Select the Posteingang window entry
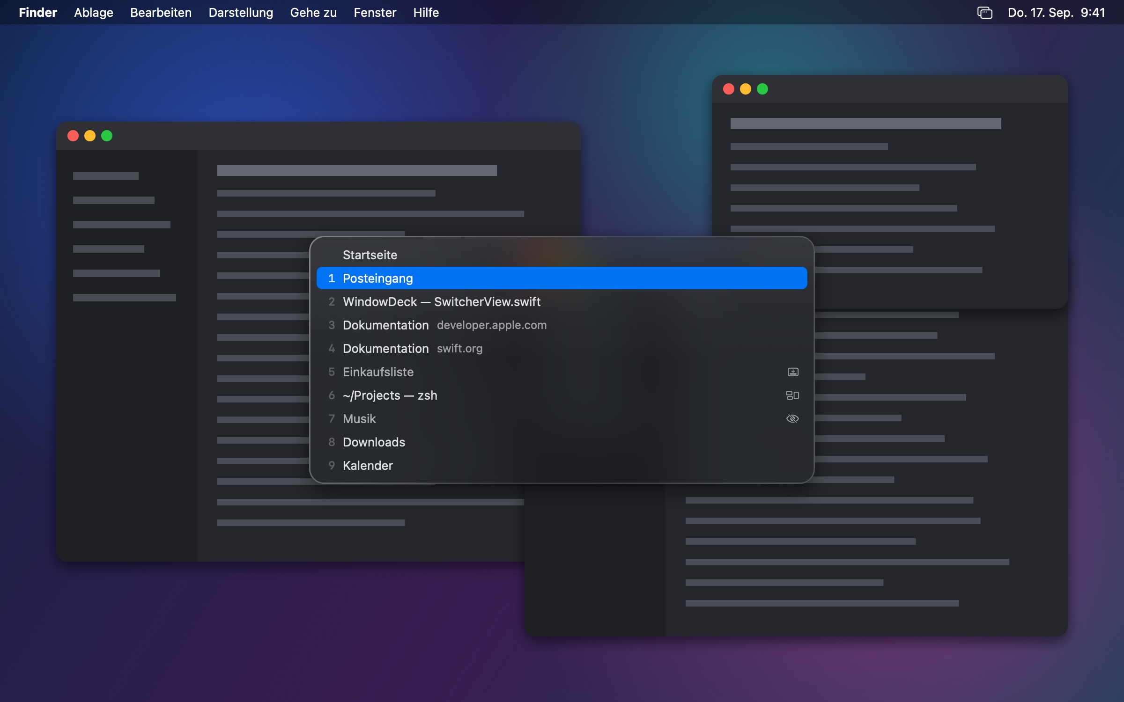Screen dimensions: 1124x702 click(x=562, y=278)
